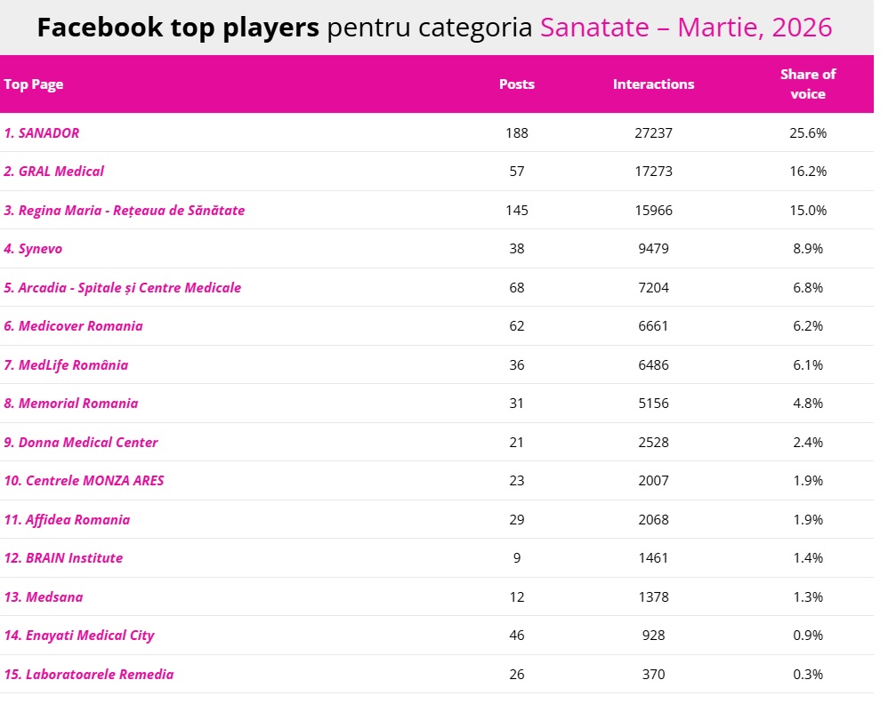
Task: Click the Interactions column header
Action: pos(654,84)
